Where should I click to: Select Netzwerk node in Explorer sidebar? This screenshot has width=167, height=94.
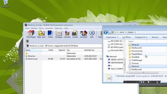[x=111, y=56]
